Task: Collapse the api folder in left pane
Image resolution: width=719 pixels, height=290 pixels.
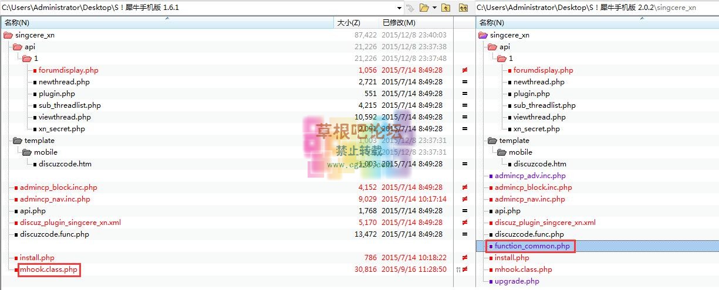Action: tap(17, 47)
